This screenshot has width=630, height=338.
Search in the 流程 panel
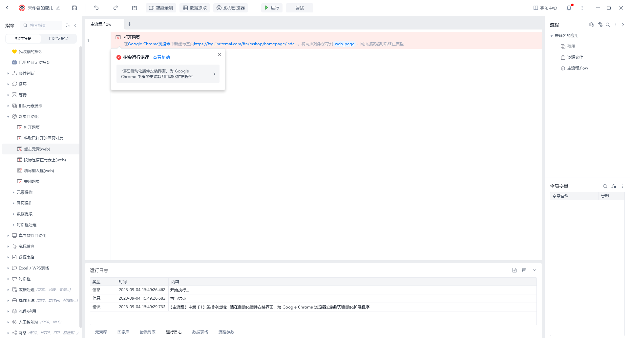pyautogui.click(x=608, y=25)
